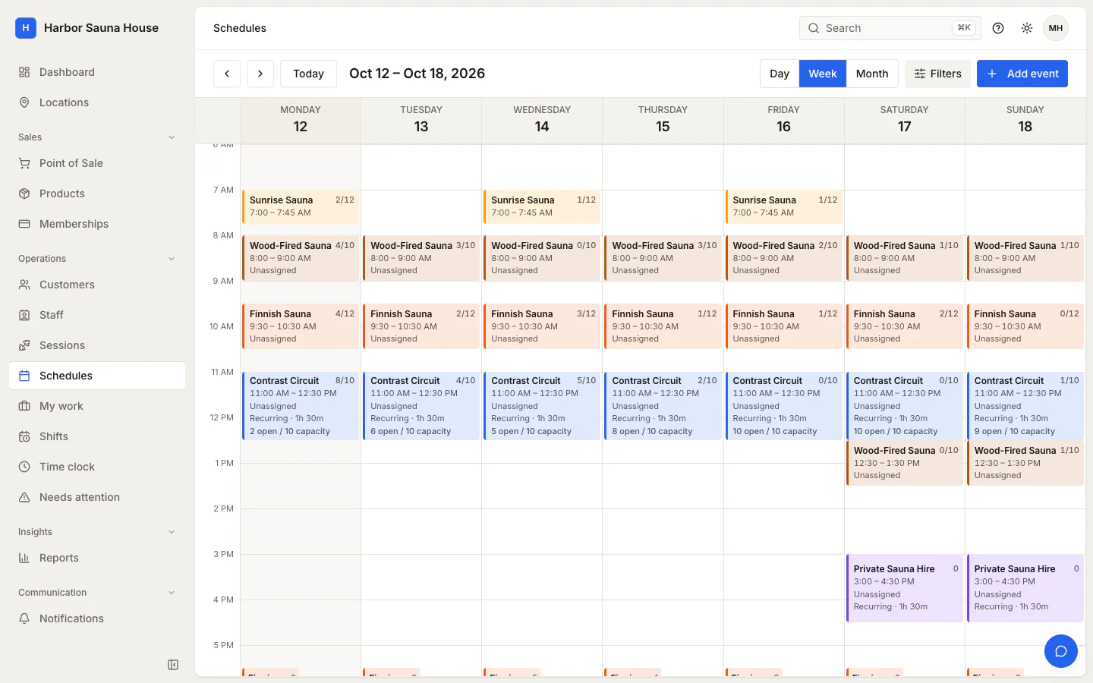The image size is (1093, 683).
Task: Open the chat support bubble
Action: tap(1061, 651)
